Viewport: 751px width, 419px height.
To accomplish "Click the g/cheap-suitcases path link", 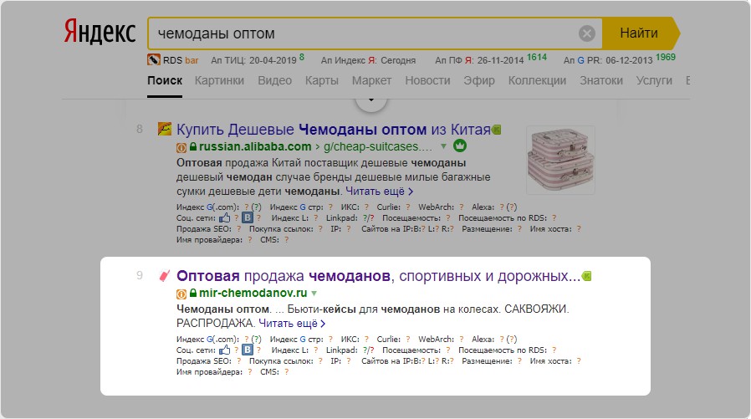I will [378, 146].
